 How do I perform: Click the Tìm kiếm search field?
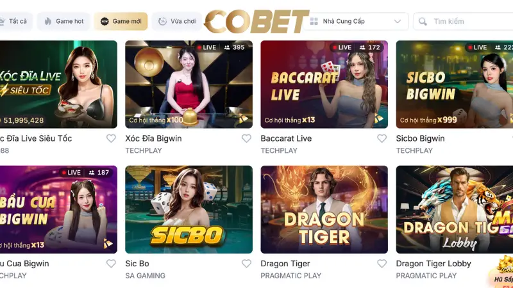click(463, 22)
